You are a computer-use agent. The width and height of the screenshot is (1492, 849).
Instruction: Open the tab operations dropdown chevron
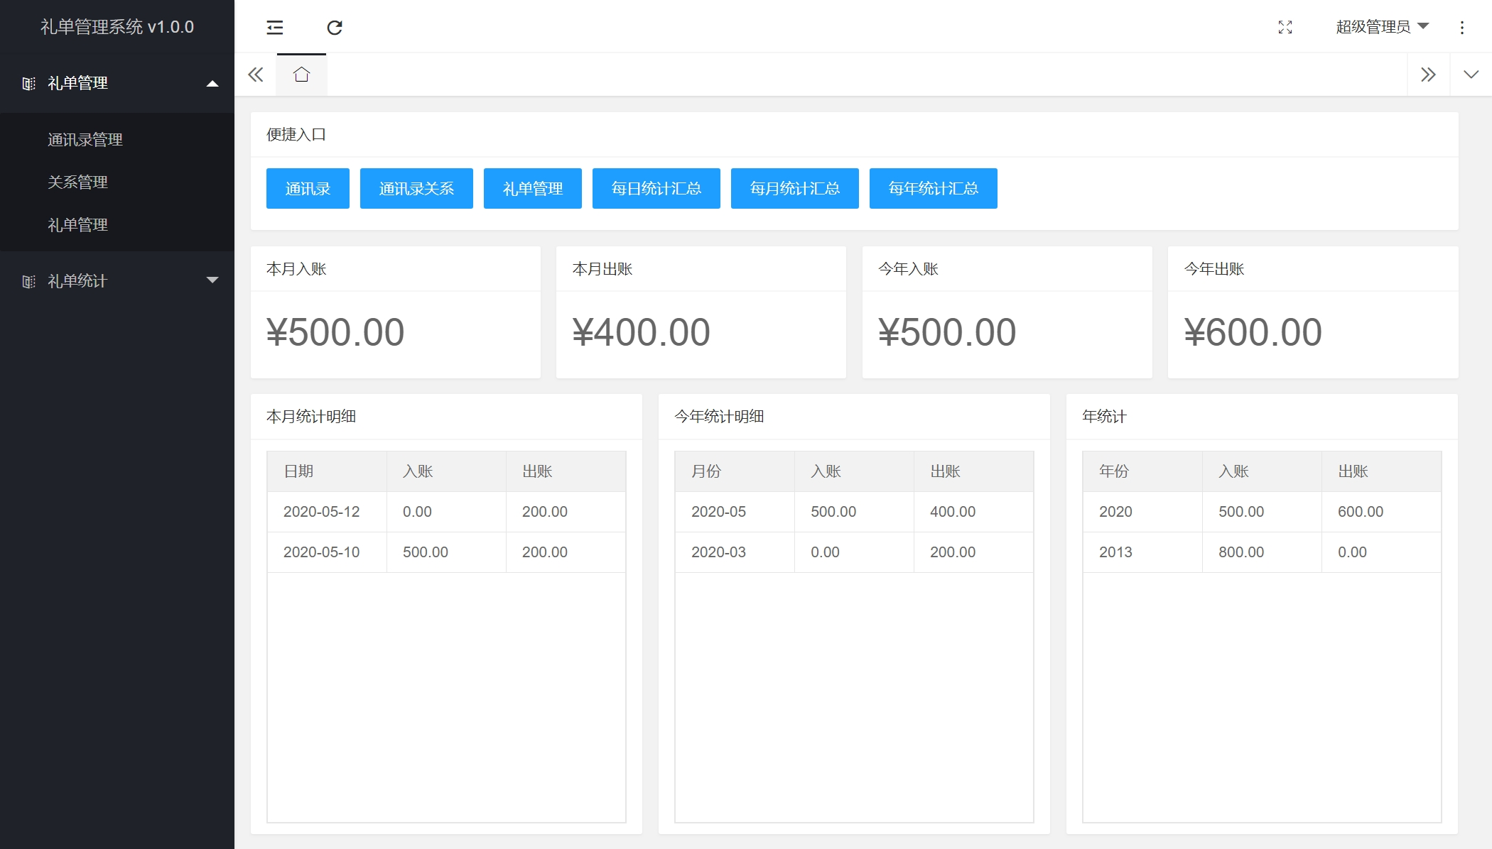pos(1471,75)
